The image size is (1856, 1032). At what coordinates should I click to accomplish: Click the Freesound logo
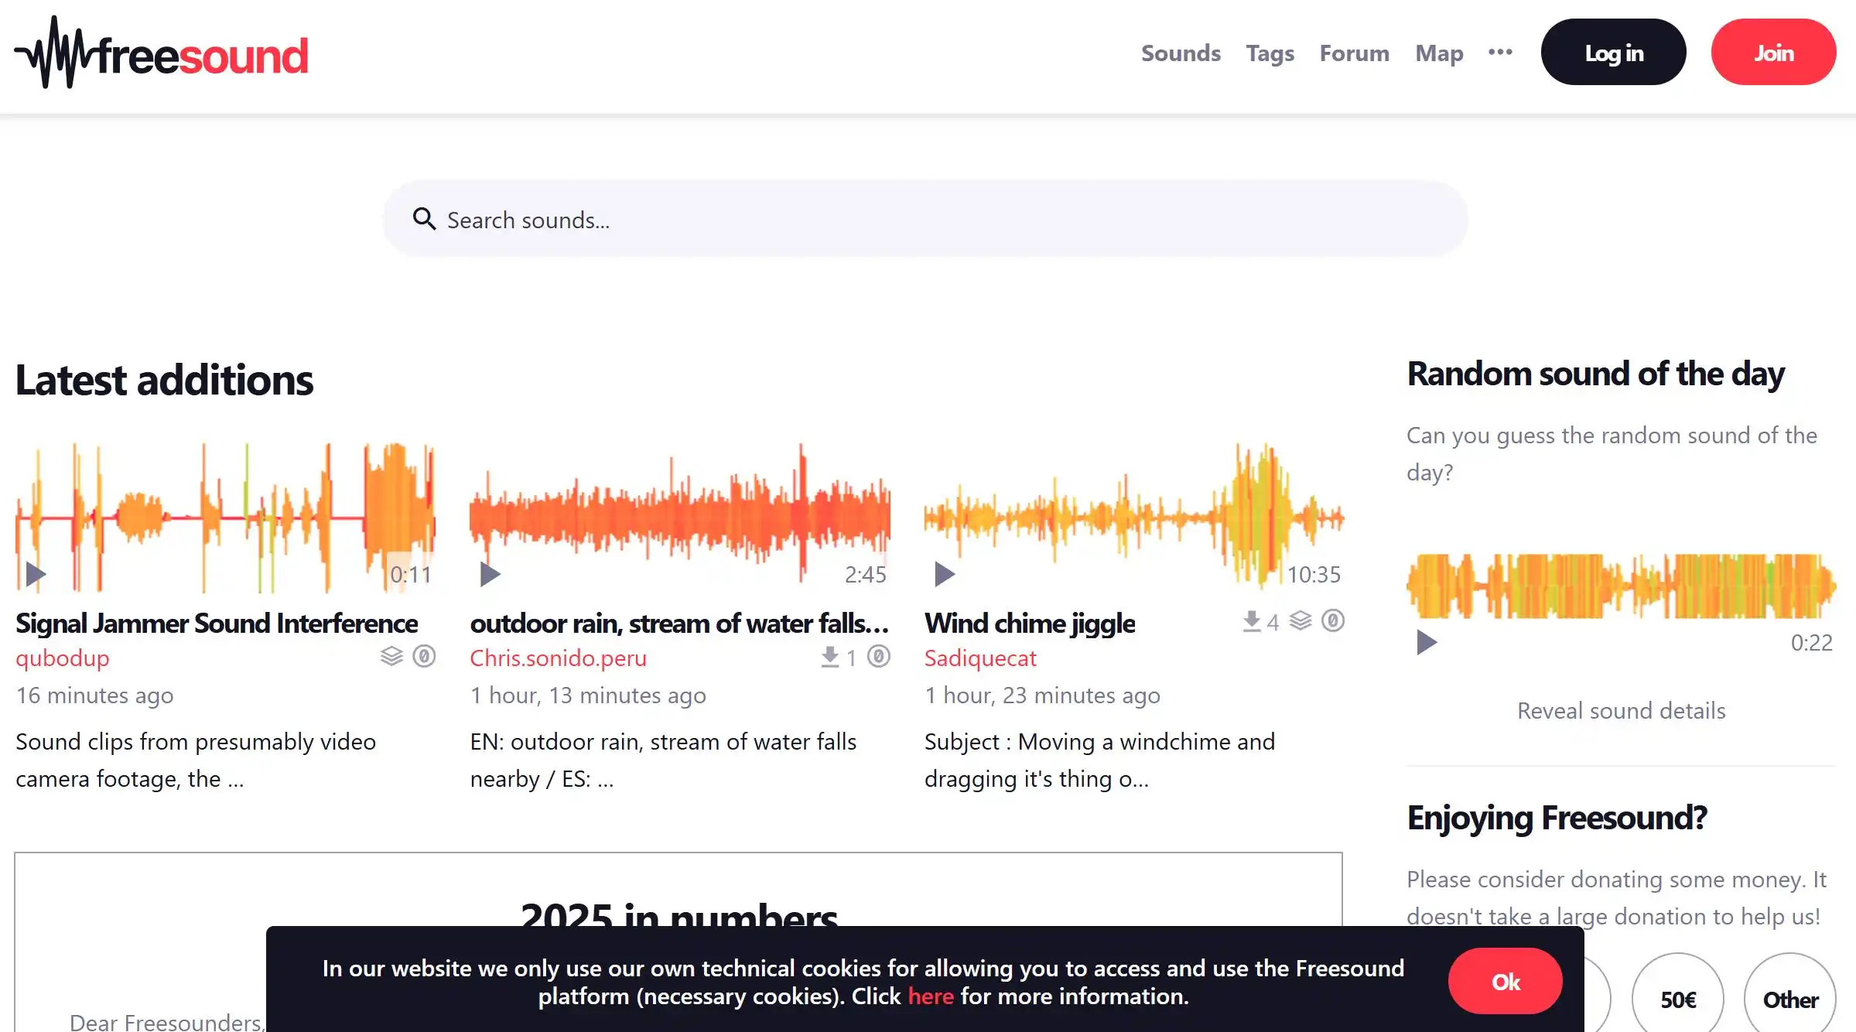pos(162,53)
